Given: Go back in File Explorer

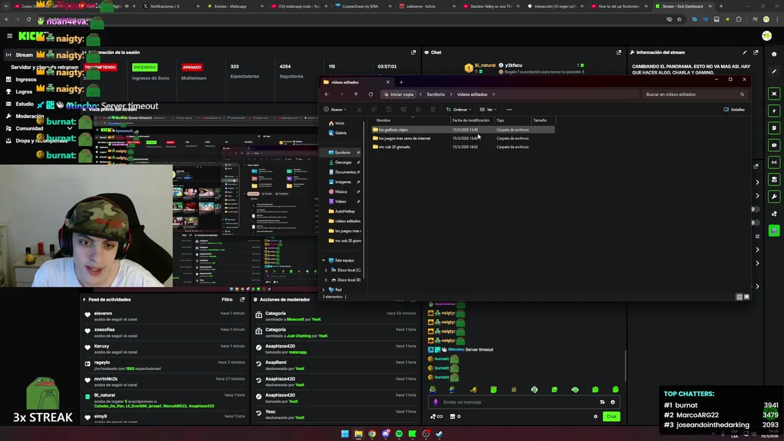Looking at the screenshot, I should (x=326, y=94).
